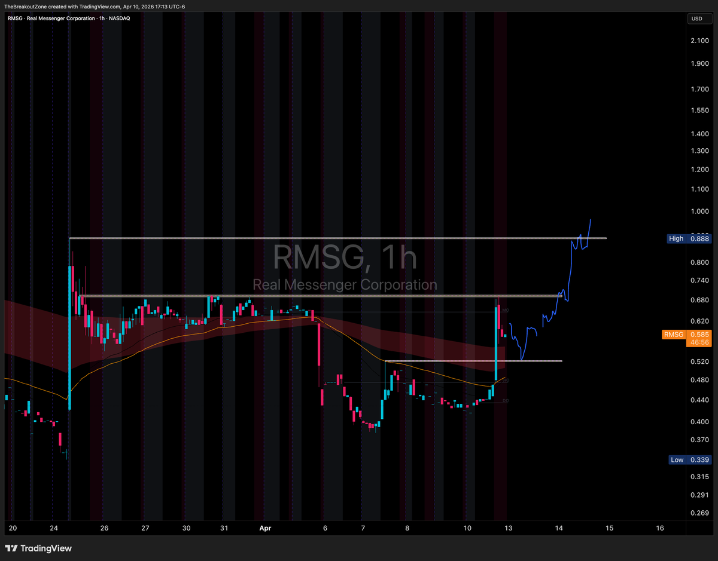
Task: Click the date label 10 on time axis
Action: tap(468, 528)
